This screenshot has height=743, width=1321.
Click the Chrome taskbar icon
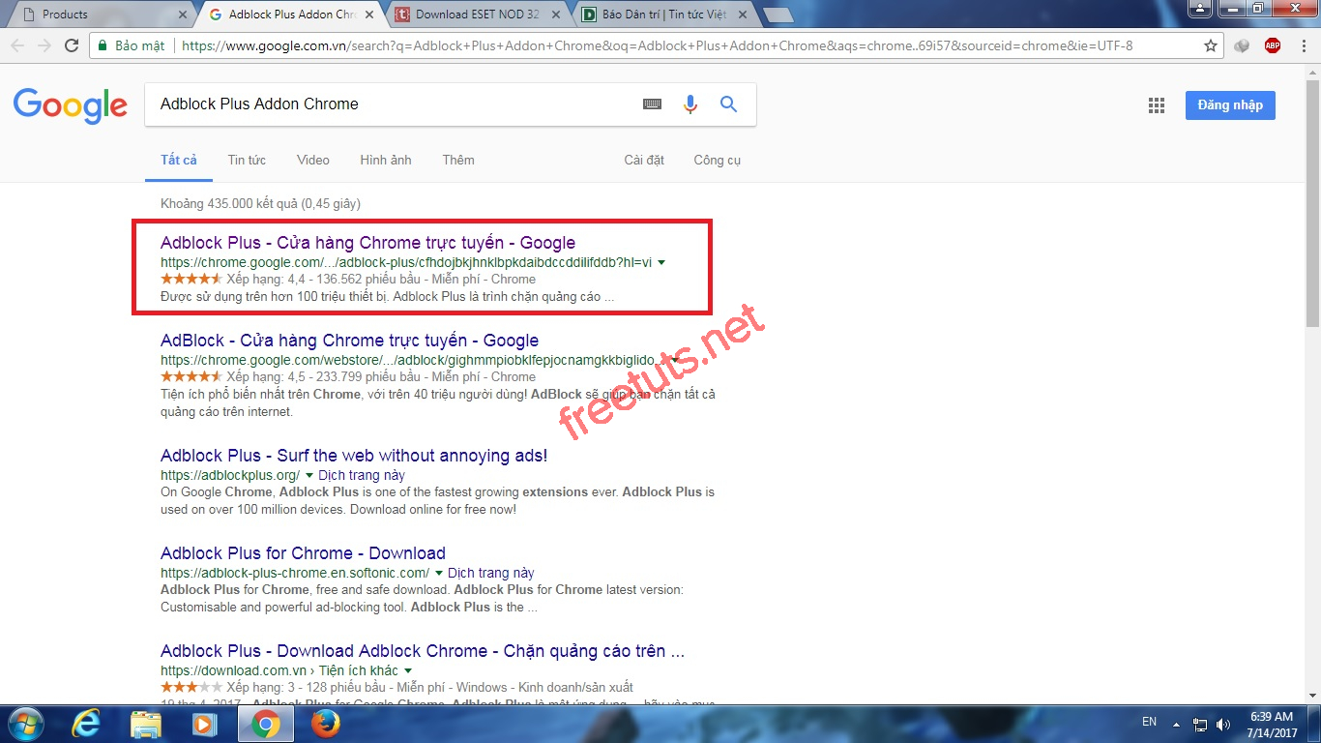pyautogui.click(x=266, y=724)
